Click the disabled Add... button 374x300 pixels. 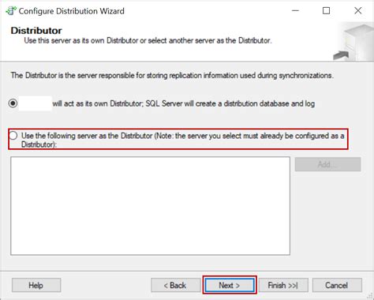click(x=327, y=164)
